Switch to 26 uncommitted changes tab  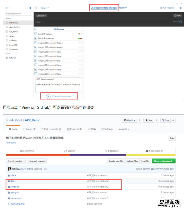tap(104, 8)
